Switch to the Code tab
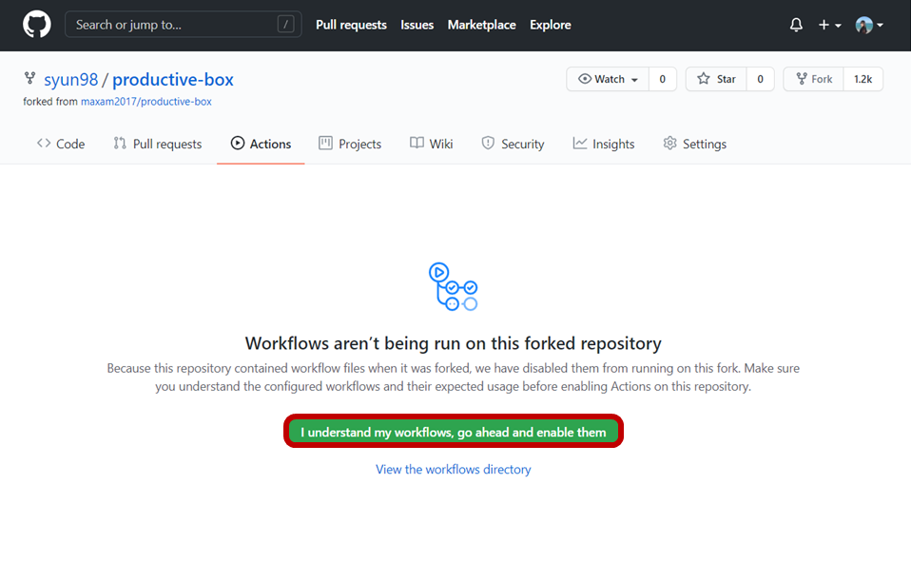The image size is (911, 581). point(61,145)
